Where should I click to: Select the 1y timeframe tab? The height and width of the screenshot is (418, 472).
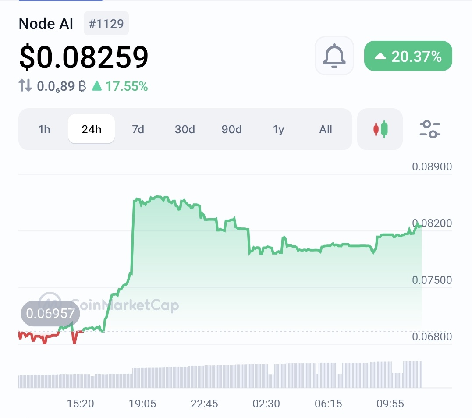278,129
